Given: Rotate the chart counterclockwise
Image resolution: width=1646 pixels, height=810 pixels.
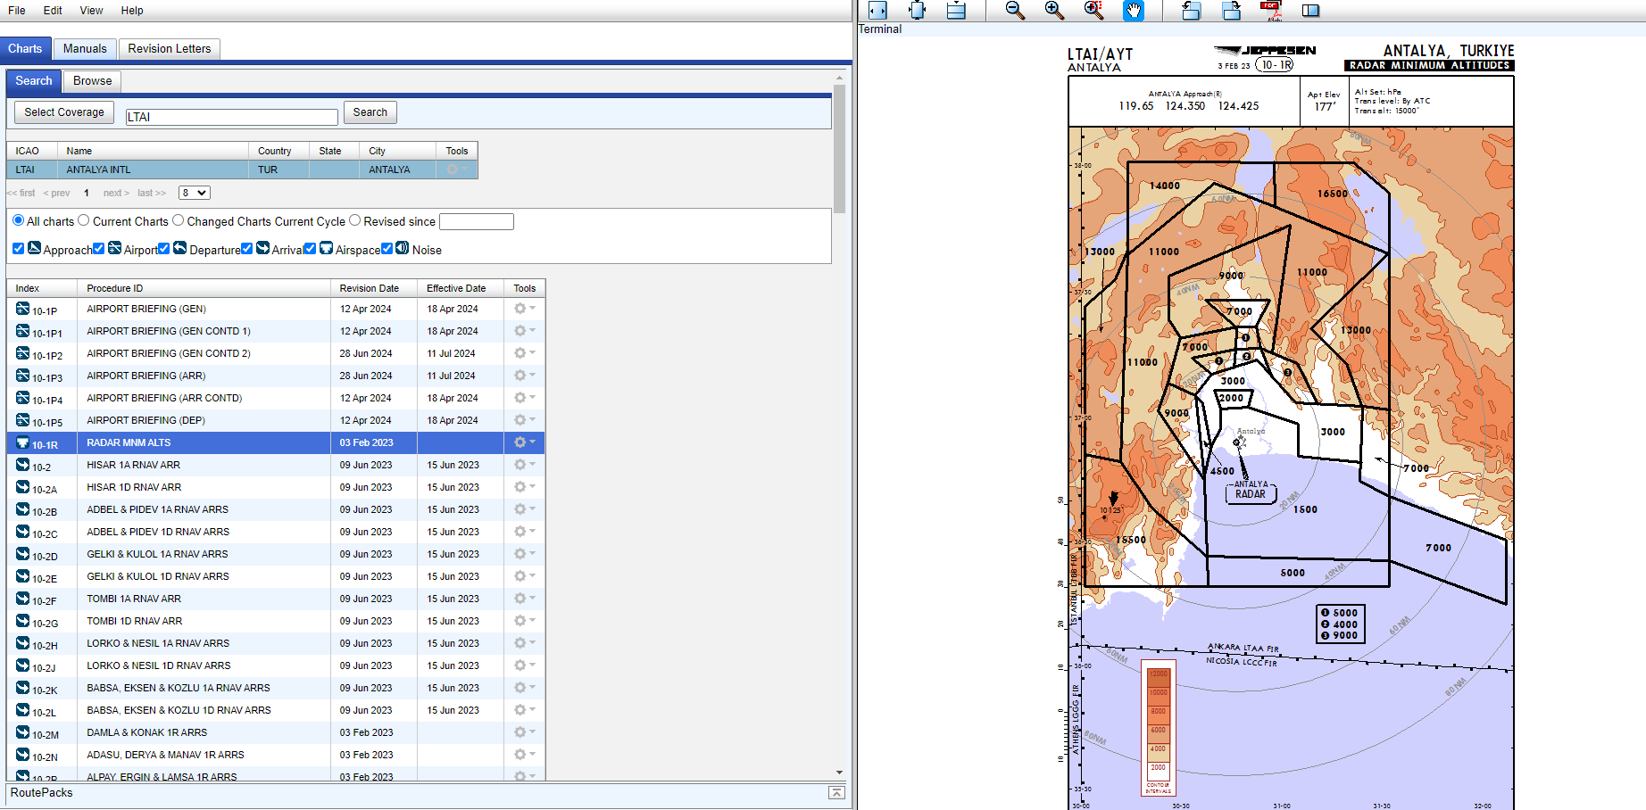Looking at the screenshot, I should 1191,11.
